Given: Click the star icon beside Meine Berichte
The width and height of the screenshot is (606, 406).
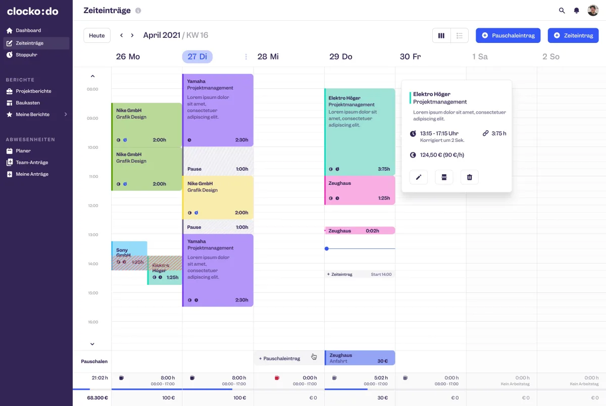Looking at the screenshot, I should tap(9, 114).
